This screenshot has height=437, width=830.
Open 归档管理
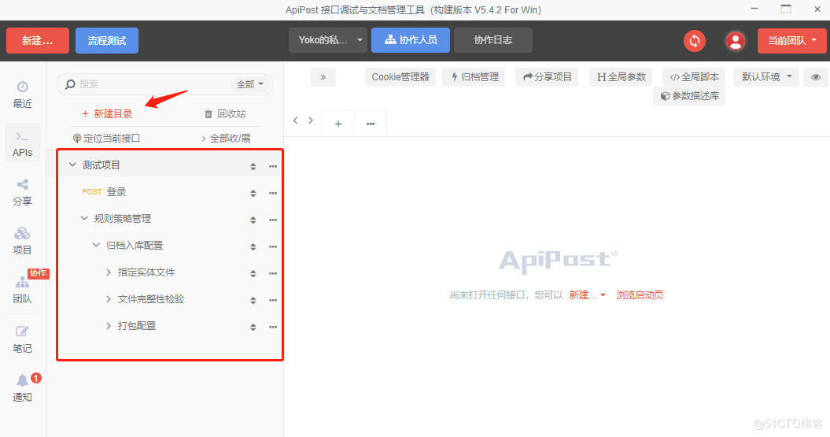(x=474, y=77)
